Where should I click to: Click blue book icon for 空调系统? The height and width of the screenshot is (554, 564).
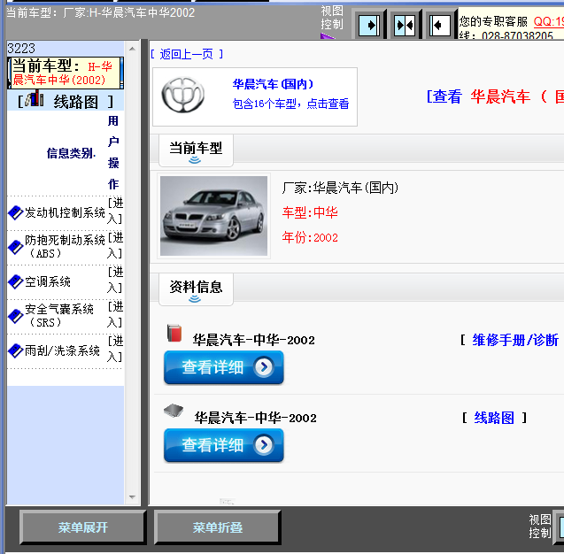point(15,281)
